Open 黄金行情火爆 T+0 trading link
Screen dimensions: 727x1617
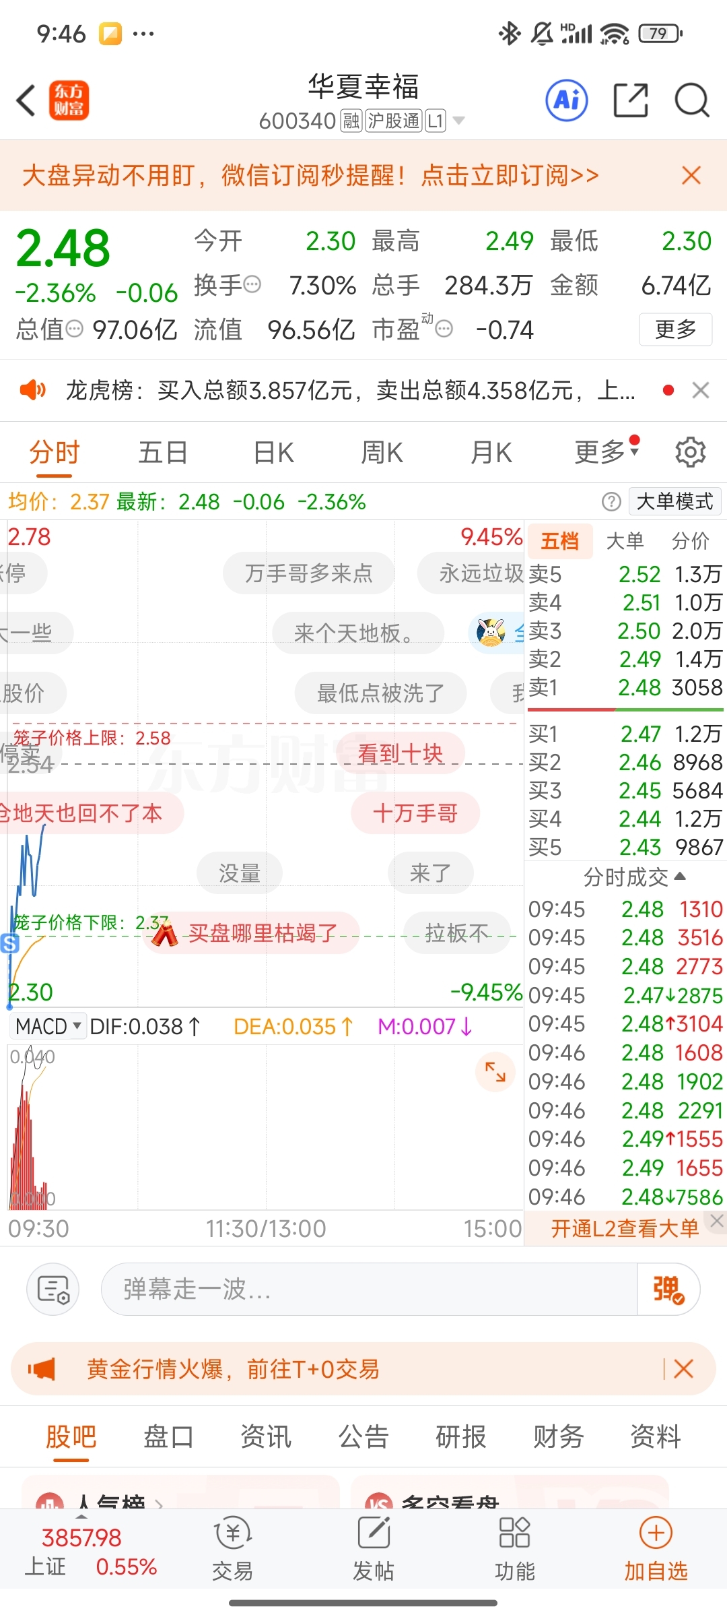233,1368
